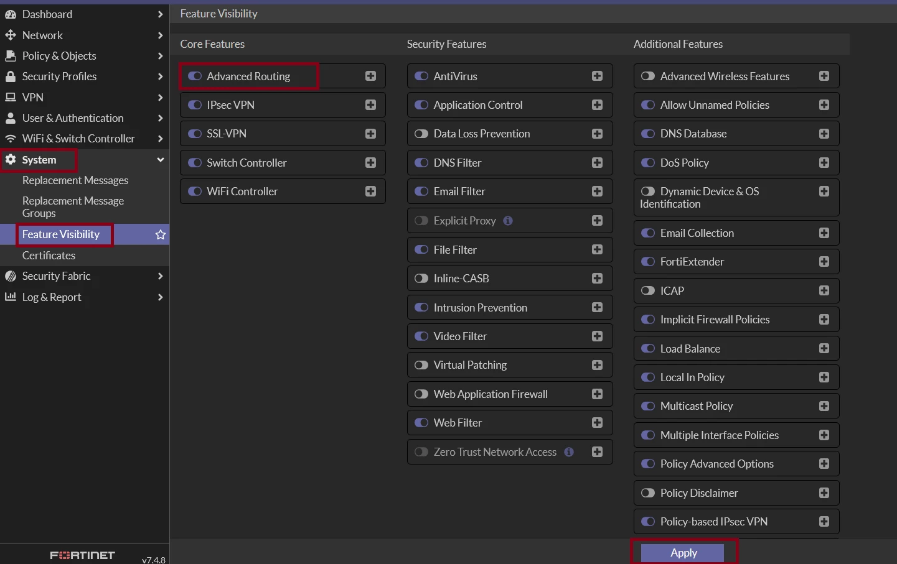Enable the Data Loss Prevention toggle
The image size is (897, 564).
(421, 134)
